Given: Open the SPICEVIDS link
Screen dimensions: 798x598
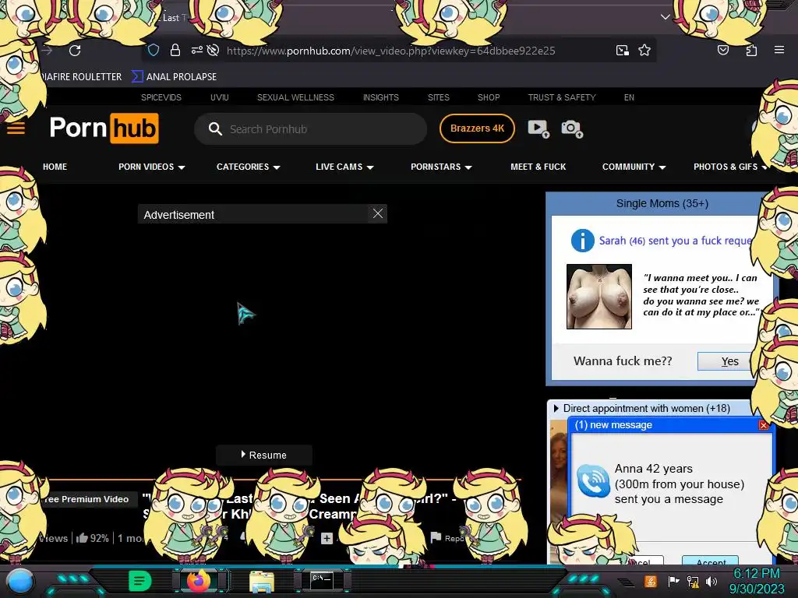Looking at the screenshot, I should [x=161, y=97].
